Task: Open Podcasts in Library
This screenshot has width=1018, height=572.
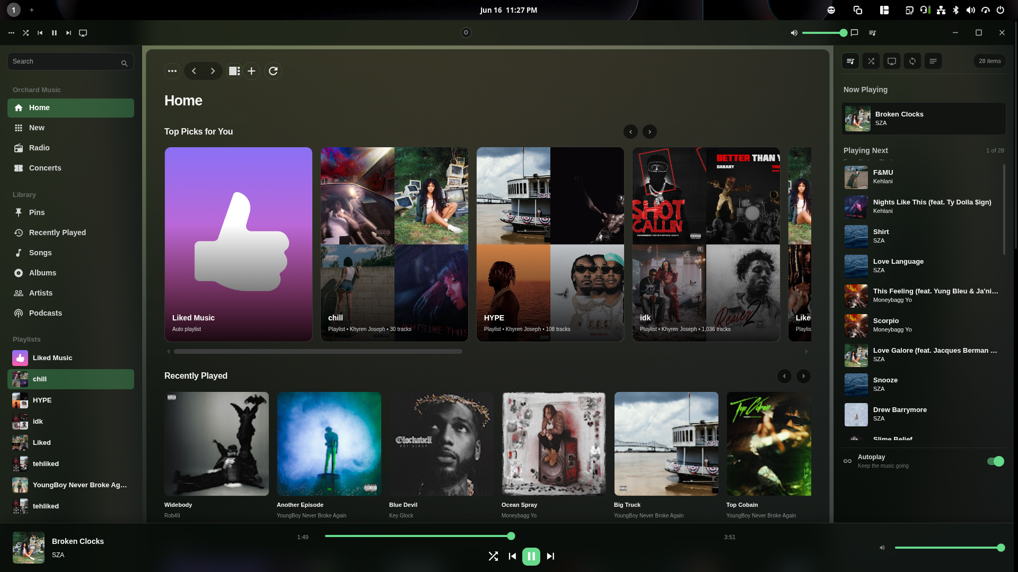Action: pyautogui.click(x=71, y=313)
